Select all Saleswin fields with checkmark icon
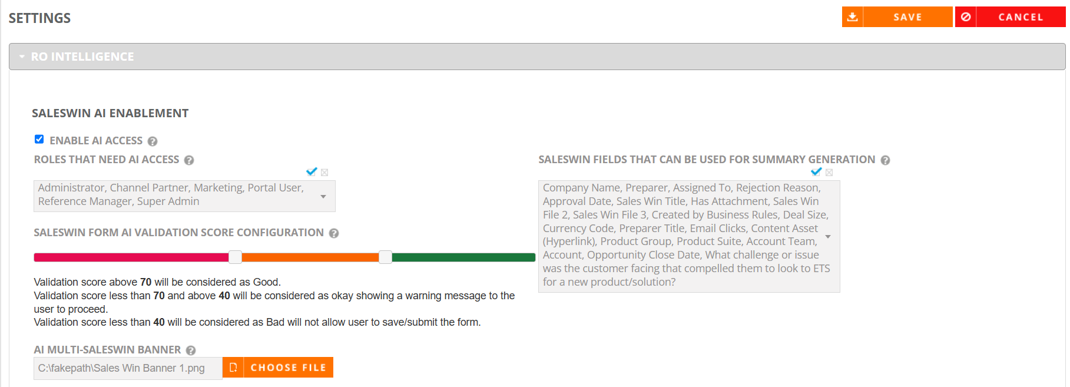This screenshot has height=387, width=1070. coord(816,171)
